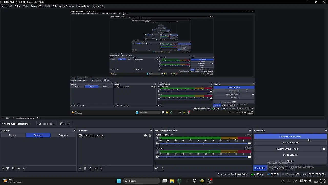Zoom in preview with plus icon
The image size is (328, 185).
click(13, 118)
